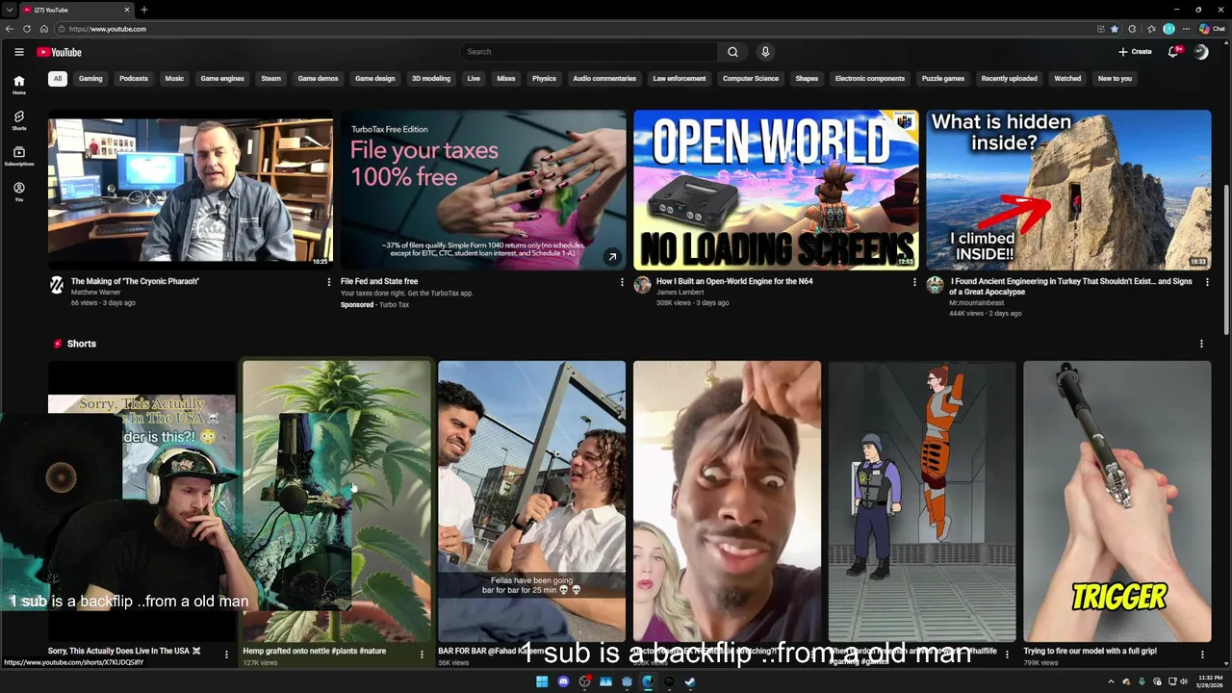Image resolution: width=1232 pixels, height=693 pixels.
Task: Select the New to you filter chip
Action: pos(1115,79)
